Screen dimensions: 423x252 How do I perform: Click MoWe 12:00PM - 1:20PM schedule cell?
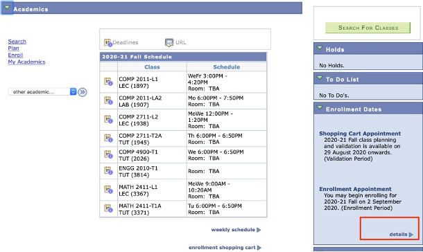[227, 120]
